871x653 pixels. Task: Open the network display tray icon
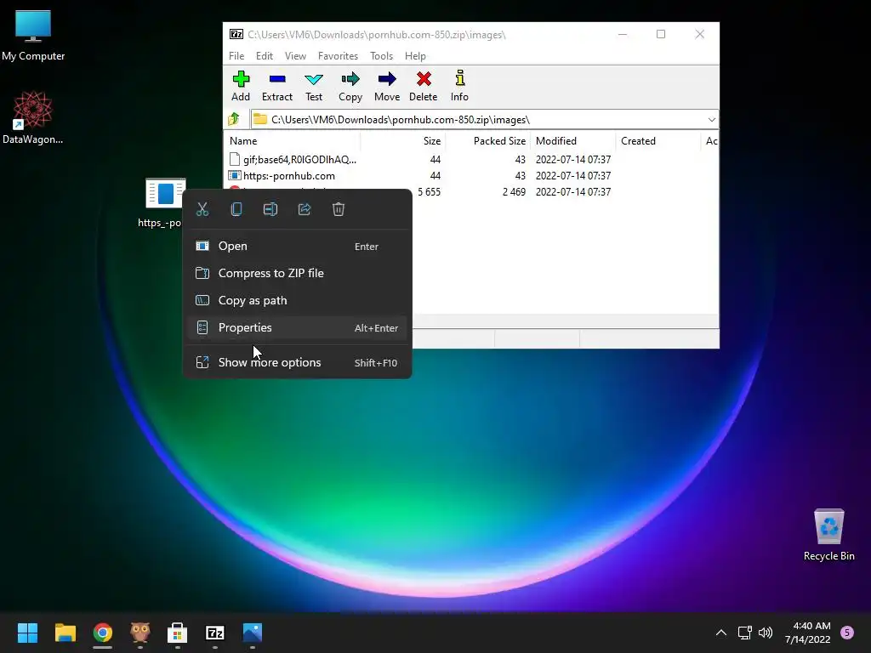tap(745, 633)
